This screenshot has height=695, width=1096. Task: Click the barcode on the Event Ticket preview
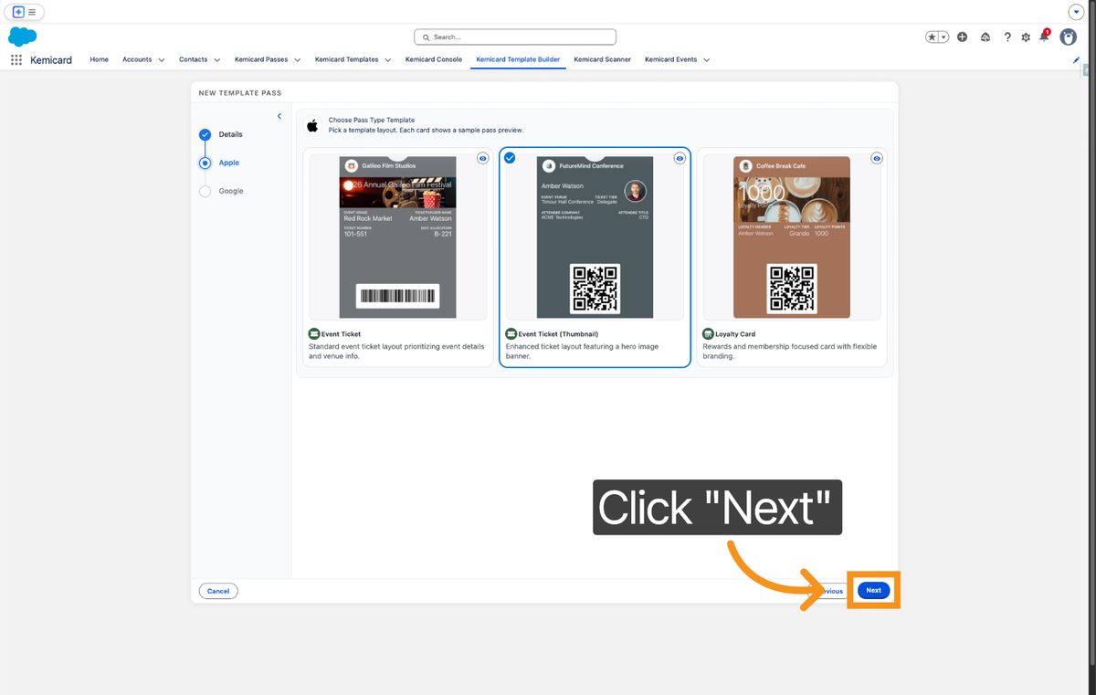pos(397,296)
